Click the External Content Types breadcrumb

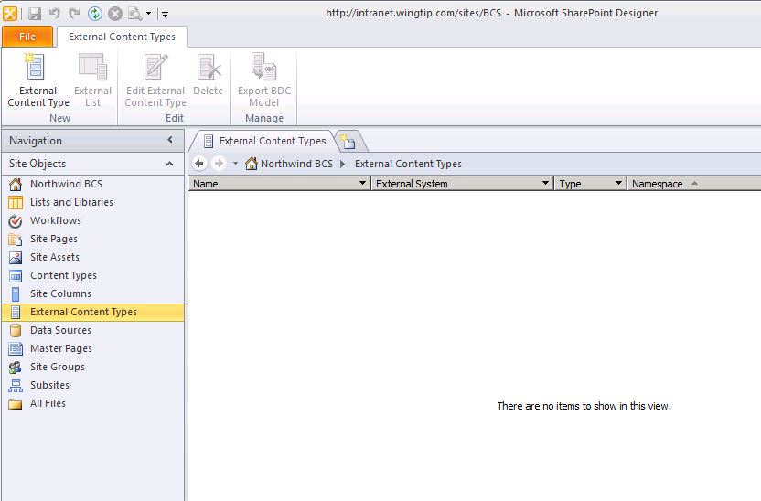coord(408,164)
